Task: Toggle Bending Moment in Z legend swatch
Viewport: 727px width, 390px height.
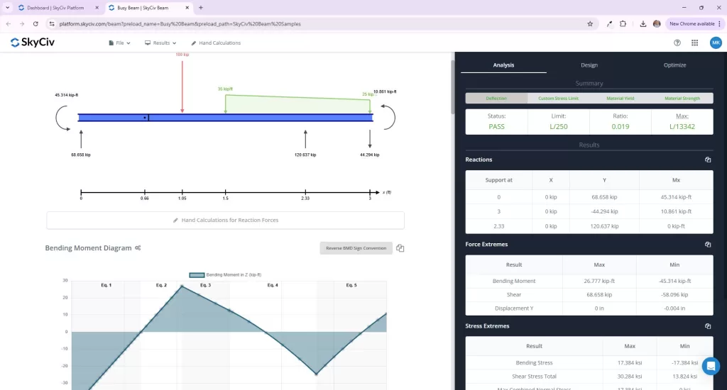Action: pos(197,274)
